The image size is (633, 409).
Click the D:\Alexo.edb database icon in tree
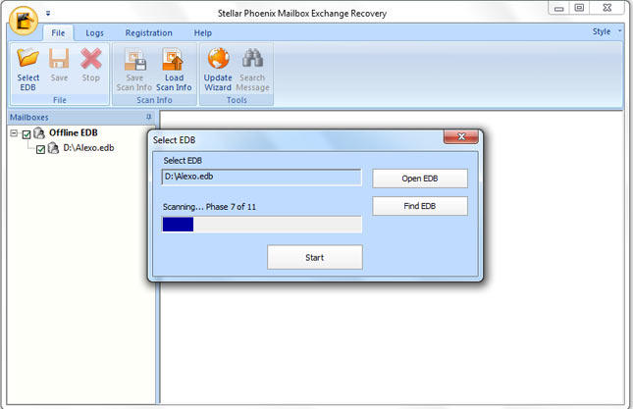53,148
